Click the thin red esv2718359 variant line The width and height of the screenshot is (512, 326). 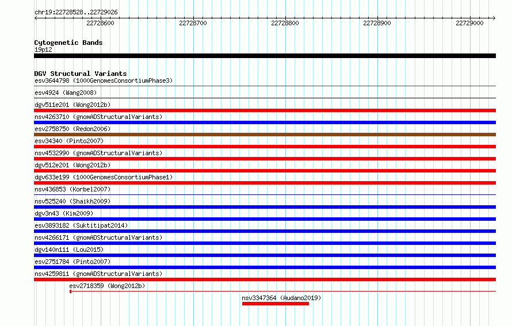[283, 291]
